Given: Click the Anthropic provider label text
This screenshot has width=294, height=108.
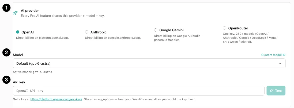Looking at the screenshot, I should (99, 32).
